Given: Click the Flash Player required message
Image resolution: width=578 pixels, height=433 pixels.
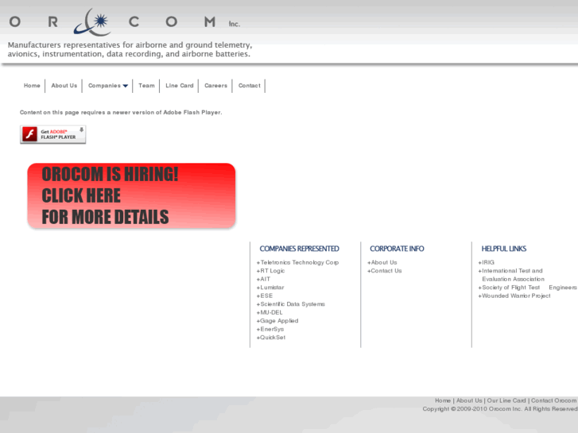Looking at the screenshot, I should [121, 112].
